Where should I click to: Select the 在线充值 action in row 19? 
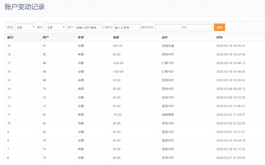click(168, 46)
